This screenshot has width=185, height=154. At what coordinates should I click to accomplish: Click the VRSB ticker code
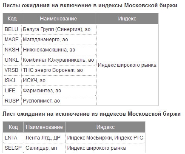(12, 70)
